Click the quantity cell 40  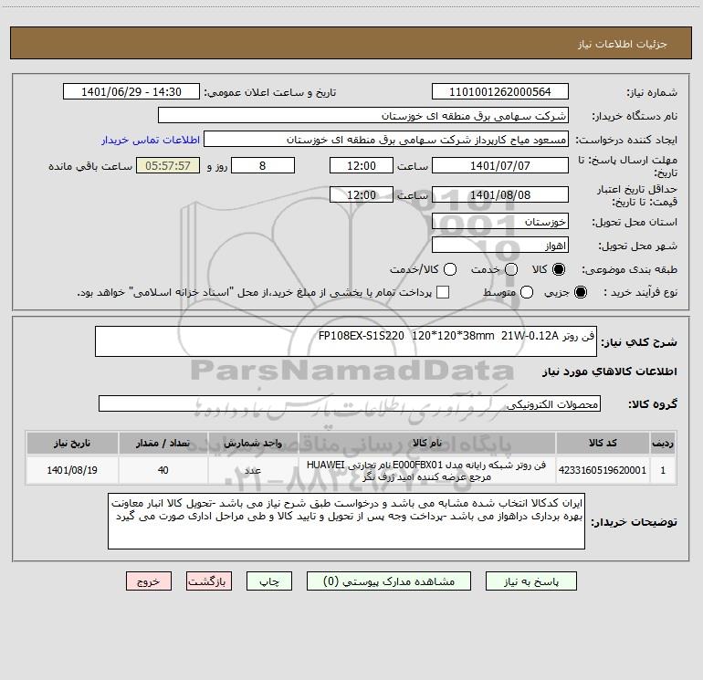163,470
